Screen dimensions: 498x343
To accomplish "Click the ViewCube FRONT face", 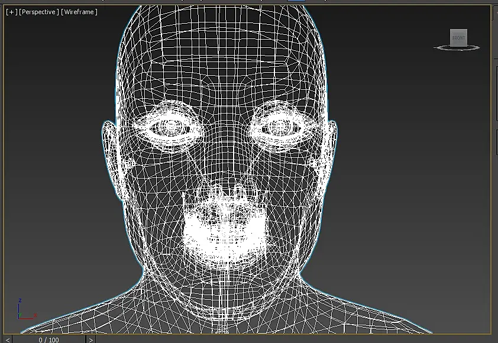I will click(x=458, y=37).
